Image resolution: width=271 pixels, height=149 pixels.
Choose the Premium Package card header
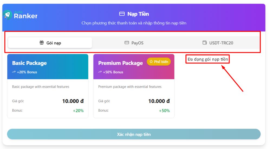click(x=134, y=67)
